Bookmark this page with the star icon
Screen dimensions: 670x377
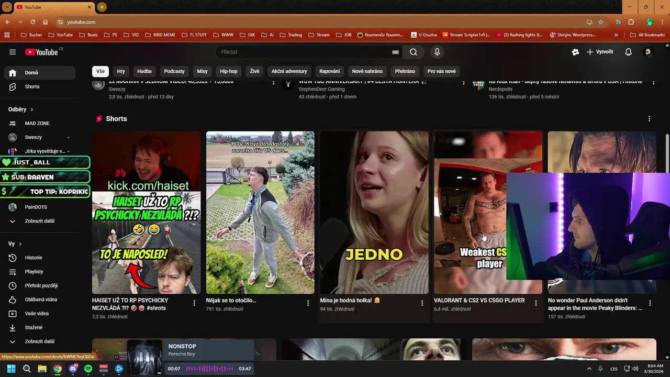click(601, 22)
